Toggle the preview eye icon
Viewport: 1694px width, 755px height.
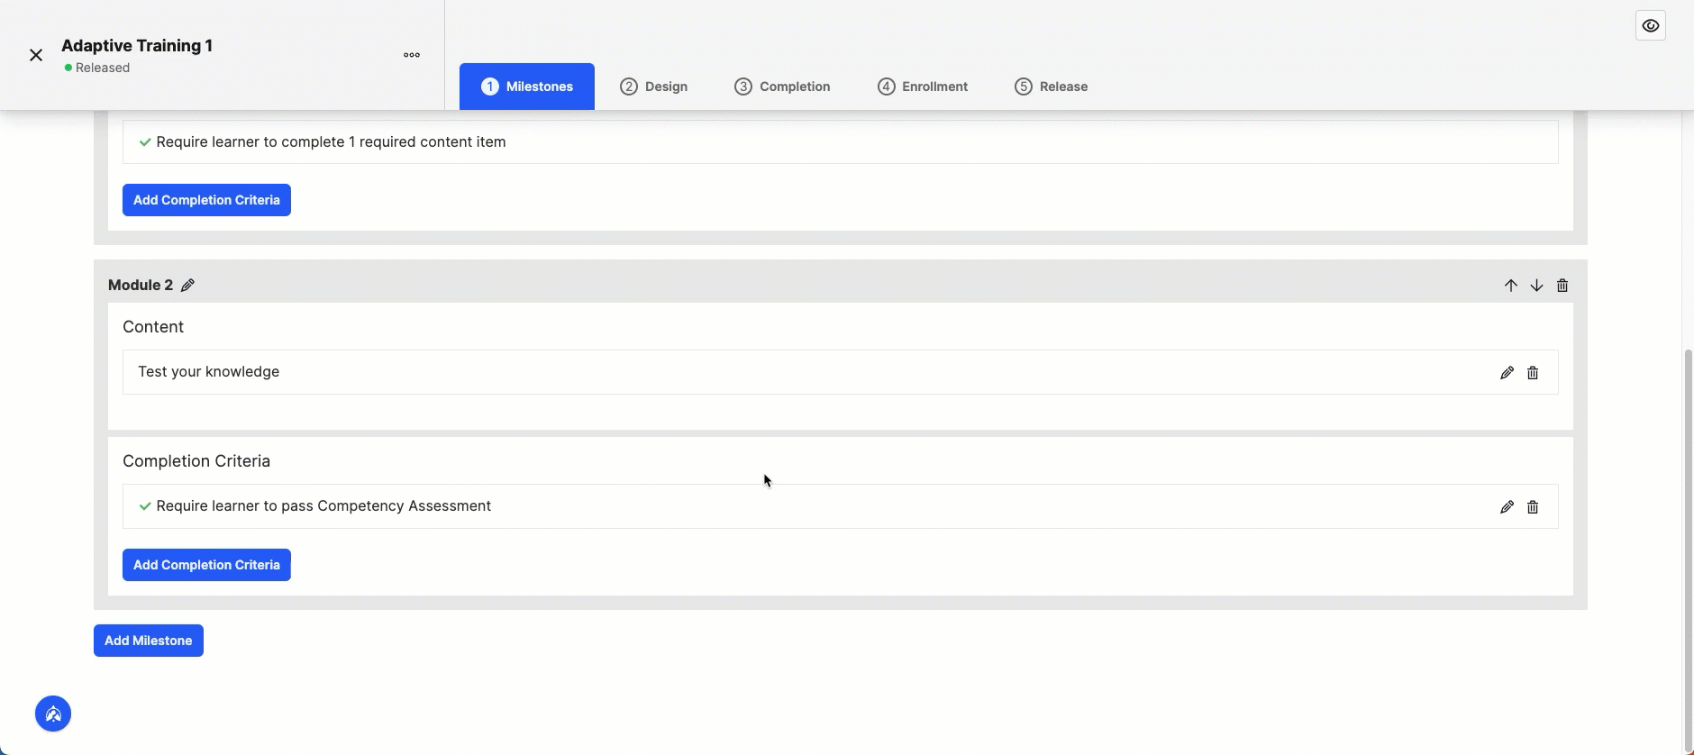coord(1651,26)
